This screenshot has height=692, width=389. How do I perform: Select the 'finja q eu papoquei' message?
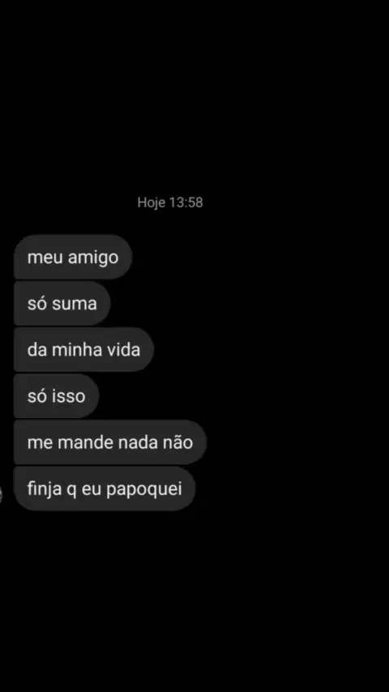[105, 489]
